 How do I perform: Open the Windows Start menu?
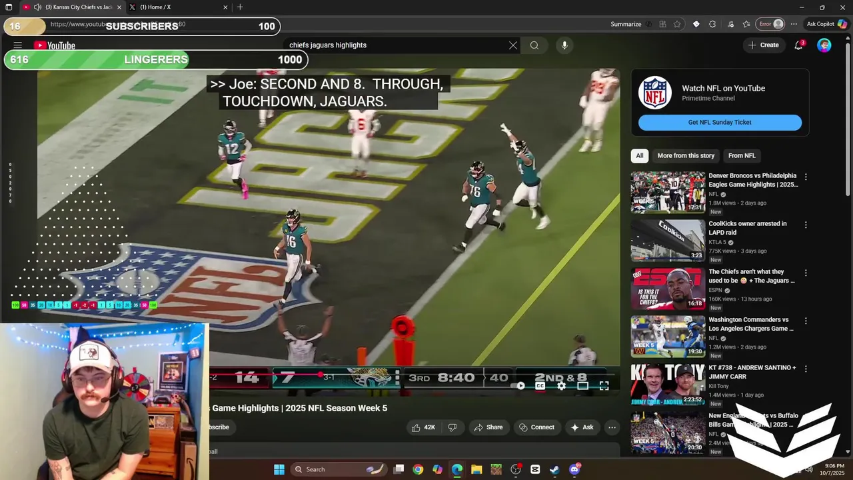pyautogui.click(x=279, y=469)
